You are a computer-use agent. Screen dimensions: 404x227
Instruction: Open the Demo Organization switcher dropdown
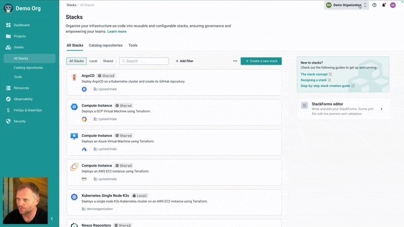(346, 5)
